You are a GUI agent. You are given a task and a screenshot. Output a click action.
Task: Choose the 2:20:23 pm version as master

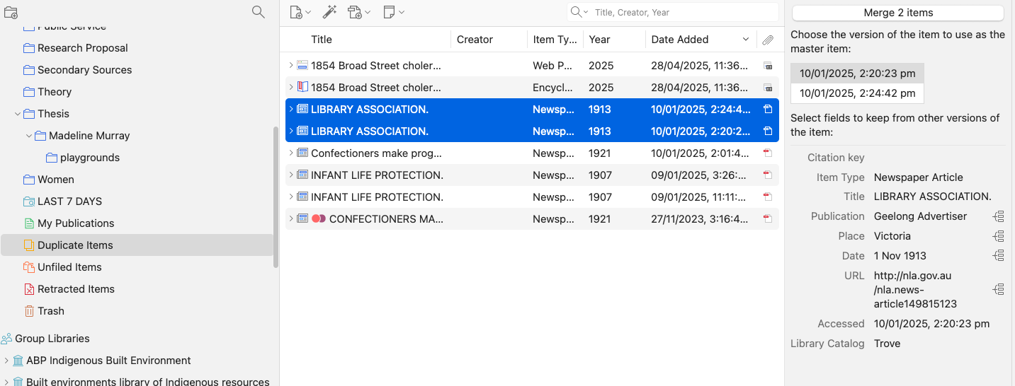(857, 74)
